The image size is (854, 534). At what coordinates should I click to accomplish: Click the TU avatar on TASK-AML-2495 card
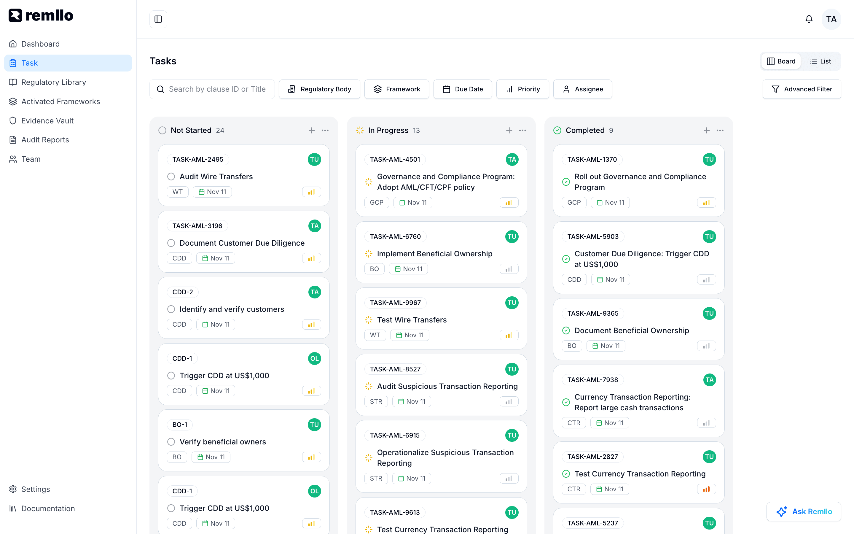[x=314, y=159]
